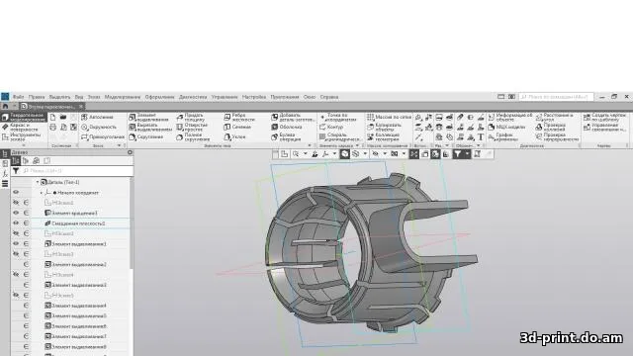This screenshot has width=633, height=356.
Task: Show hidden Эскиз:5 via its eye icon
Action: [16, 295]
